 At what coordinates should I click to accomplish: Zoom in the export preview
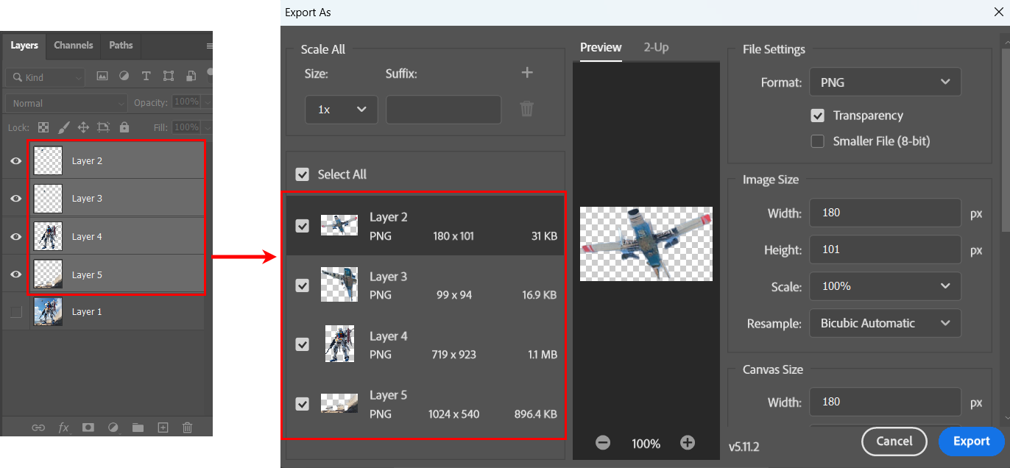pos(688,443)
